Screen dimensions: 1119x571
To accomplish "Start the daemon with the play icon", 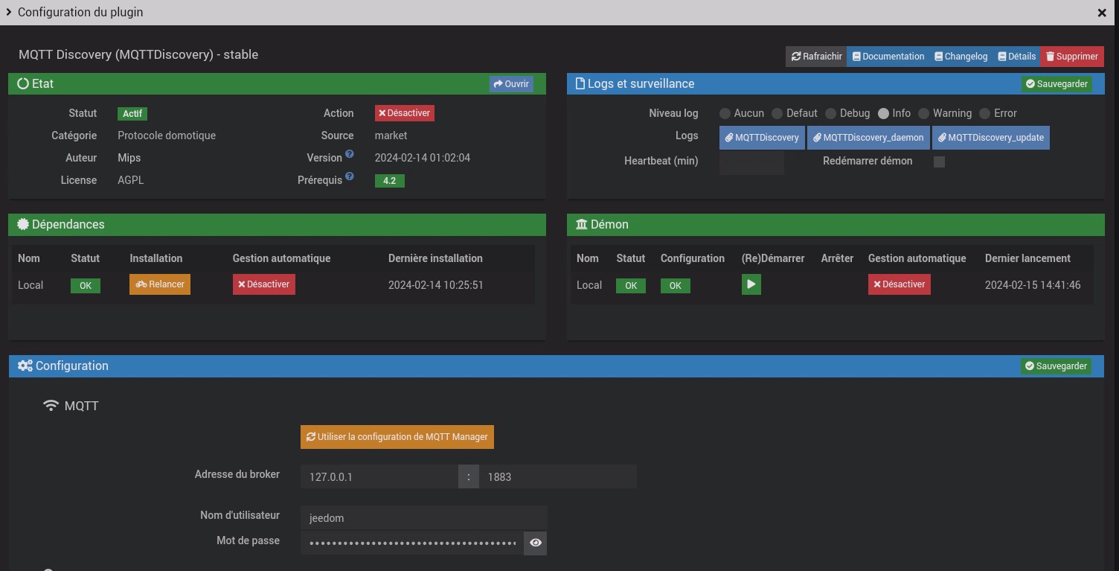I will (751, 284).
